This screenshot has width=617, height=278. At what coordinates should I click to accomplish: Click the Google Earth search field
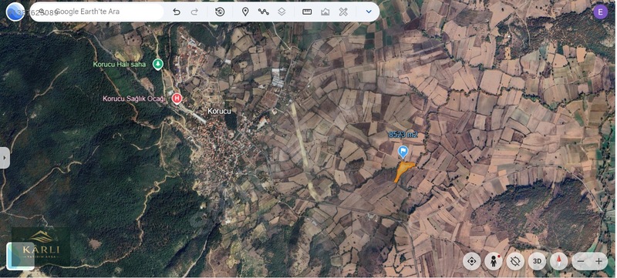tap(96, 12)
